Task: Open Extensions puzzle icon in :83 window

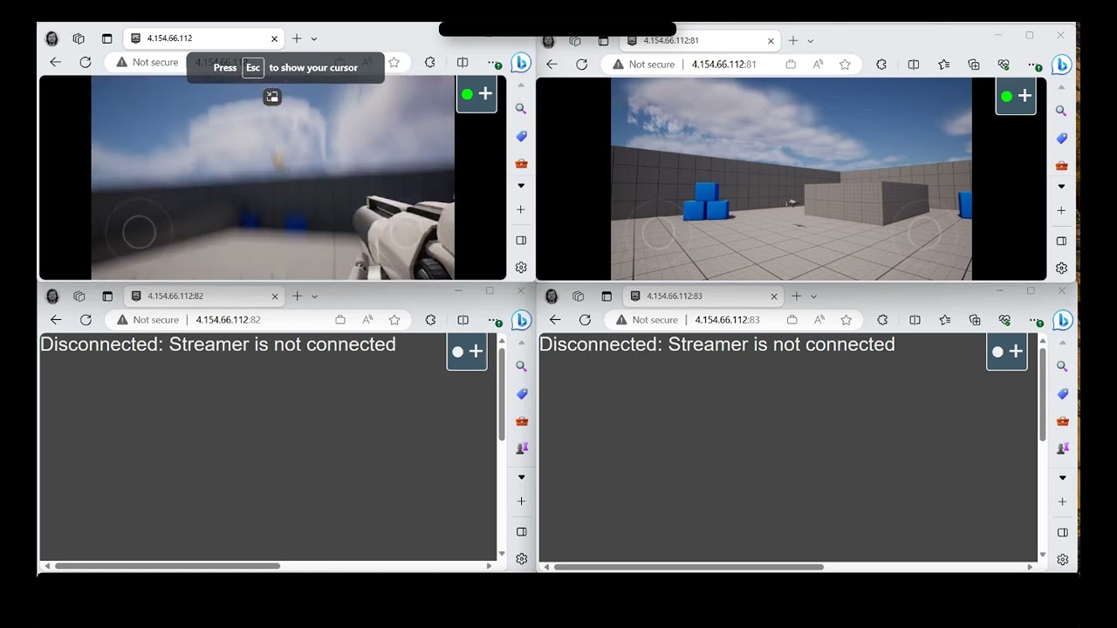Action: point(882,320)
